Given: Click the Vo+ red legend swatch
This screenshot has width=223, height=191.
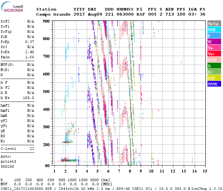Looking at the screenshot, I should pos(214,54).
